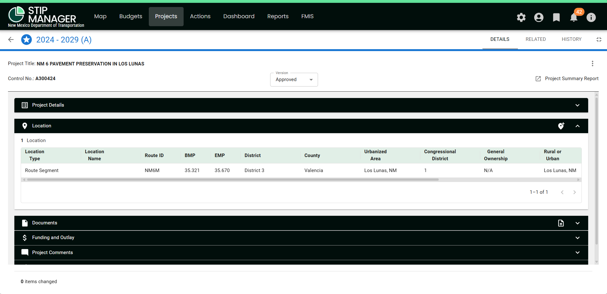The width and height of the screenshot is (607, 294).
Task: Expand the Documents section chevron
Action: [577, 223]
